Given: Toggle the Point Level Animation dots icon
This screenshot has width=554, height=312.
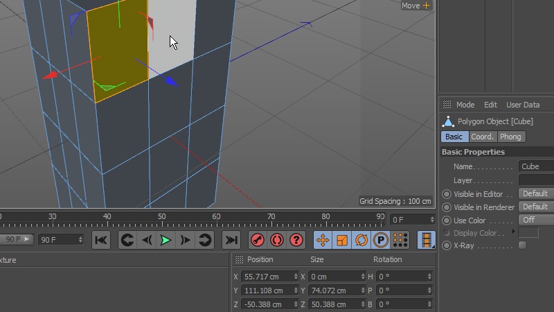Looking at the screenshot, I should (400, 240).
